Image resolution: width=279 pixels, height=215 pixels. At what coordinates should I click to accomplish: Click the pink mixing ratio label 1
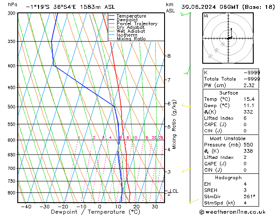[79, 138]
